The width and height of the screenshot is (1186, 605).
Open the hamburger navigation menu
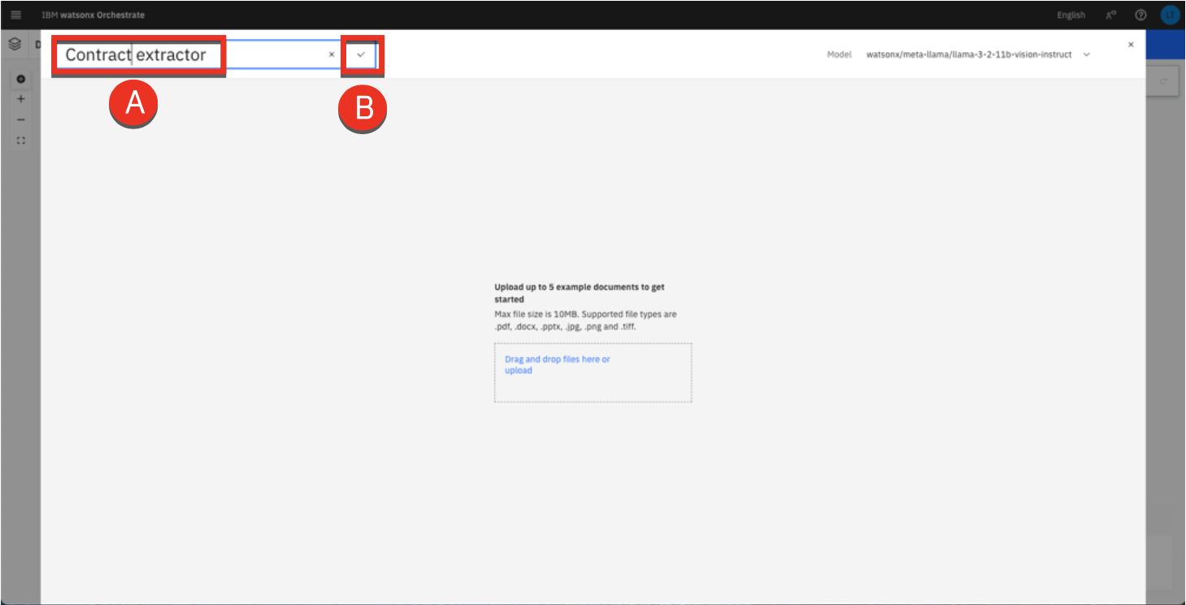coord(15,15)
